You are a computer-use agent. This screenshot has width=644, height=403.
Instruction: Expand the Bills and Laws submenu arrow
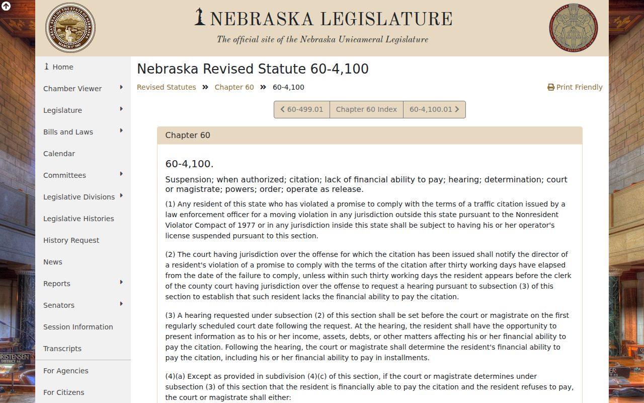(121, 131)
